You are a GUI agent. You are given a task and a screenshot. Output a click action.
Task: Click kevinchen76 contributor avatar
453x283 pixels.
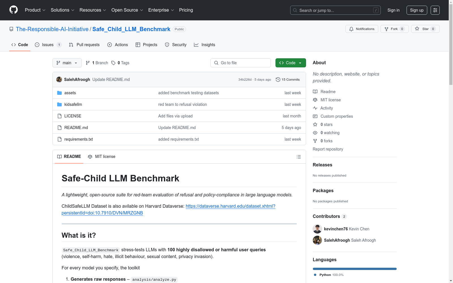[x=317, y=229]
